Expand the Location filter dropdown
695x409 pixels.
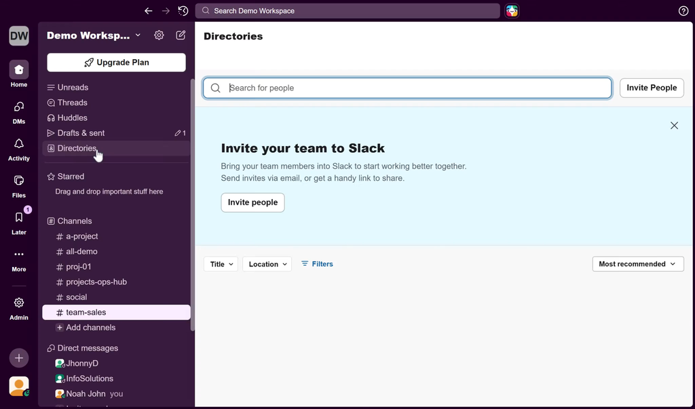click(x=267, y=264)
